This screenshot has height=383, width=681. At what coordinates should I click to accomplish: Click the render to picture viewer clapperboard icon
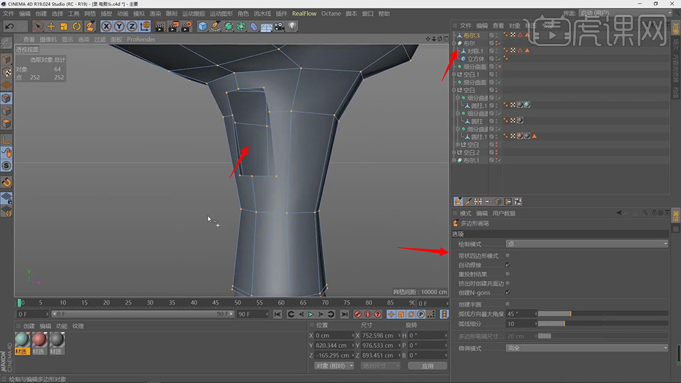[173, 26]
